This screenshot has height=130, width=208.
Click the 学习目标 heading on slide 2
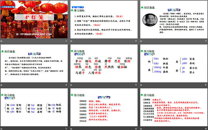coord(79,10)
